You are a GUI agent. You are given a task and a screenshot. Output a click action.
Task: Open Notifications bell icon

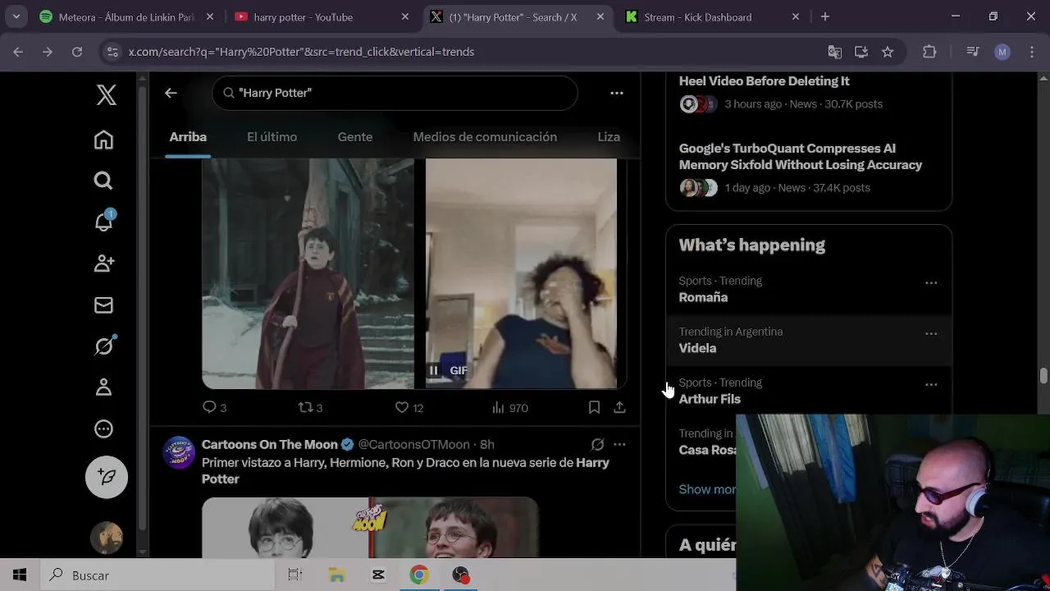click(104, 222)
